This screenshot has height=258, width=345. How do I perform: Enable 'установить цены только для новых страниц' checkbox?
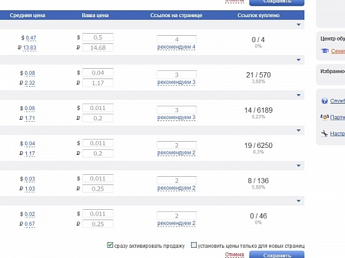pyautogui.click(x=194, y=245)
